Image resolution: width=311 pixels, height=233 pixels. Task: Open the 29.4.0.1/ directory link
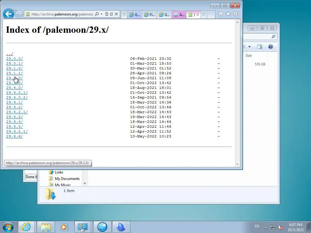17,93
